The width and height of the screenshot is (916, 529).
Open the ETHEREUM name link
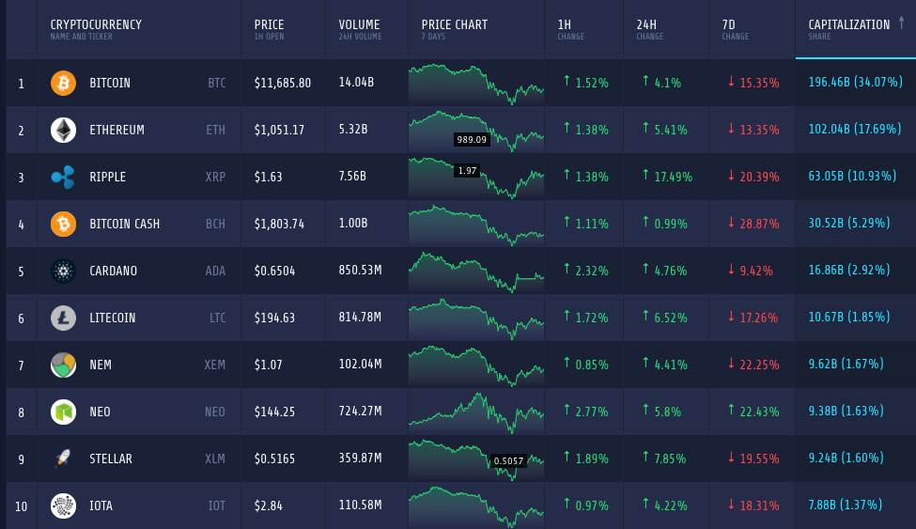pyautogui.click(x=116, y=130)
